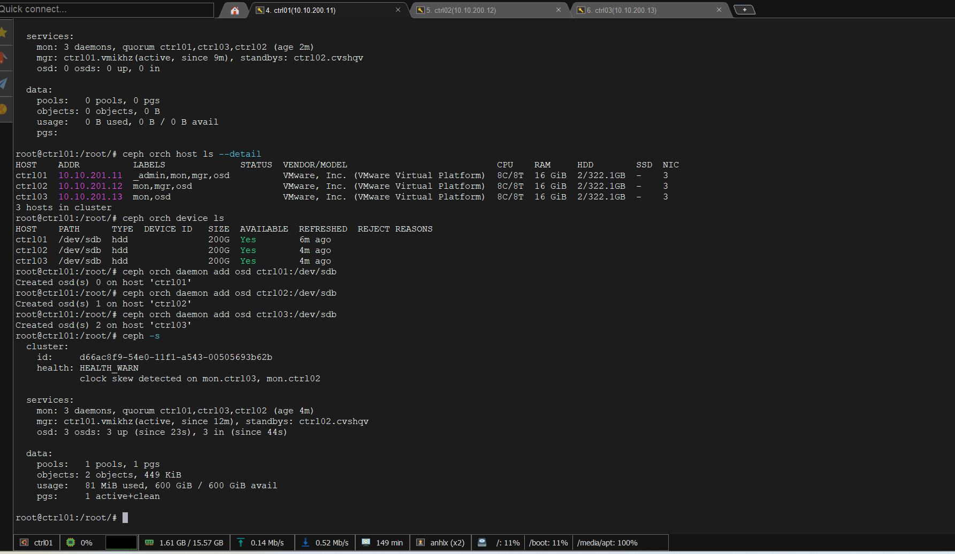Click the green Yes for ctrl03 /dev/sdb
This screenshot has height=554, width=955.
(x=248, y=261)
